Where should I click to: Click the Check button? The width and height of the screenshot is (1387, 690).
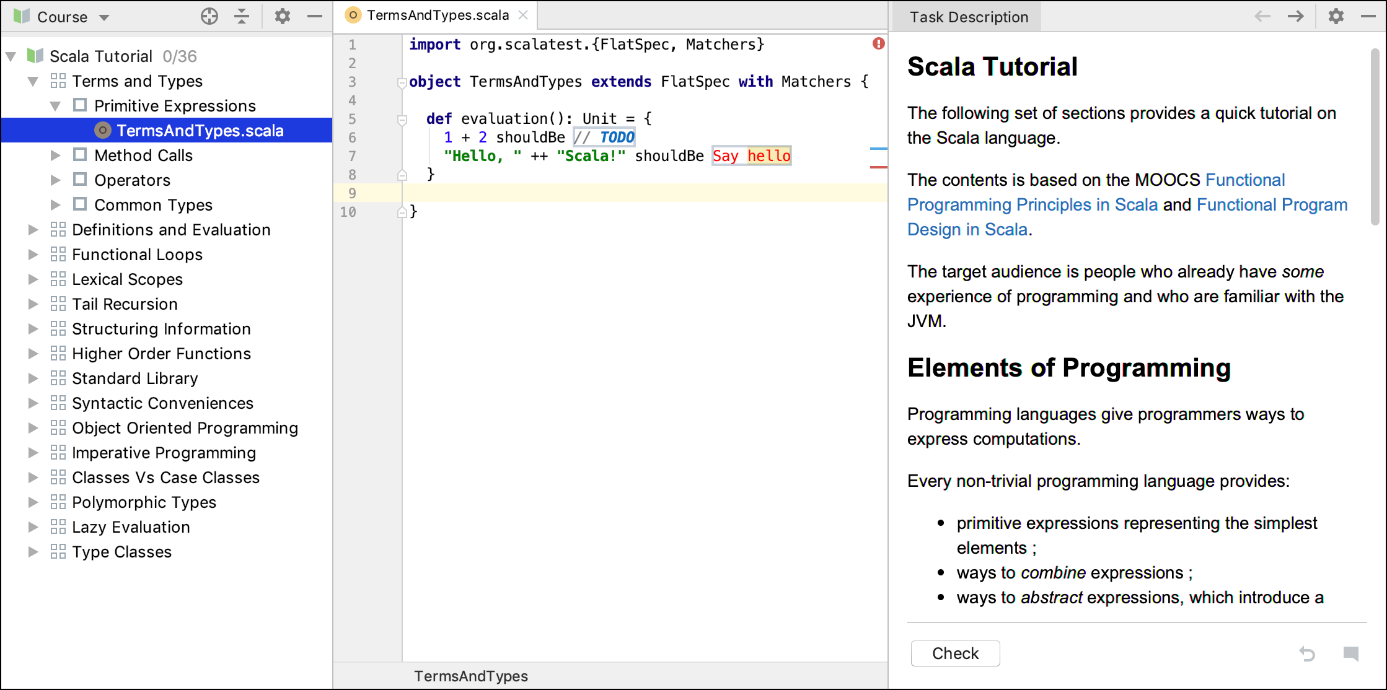[x=955, y=653]
